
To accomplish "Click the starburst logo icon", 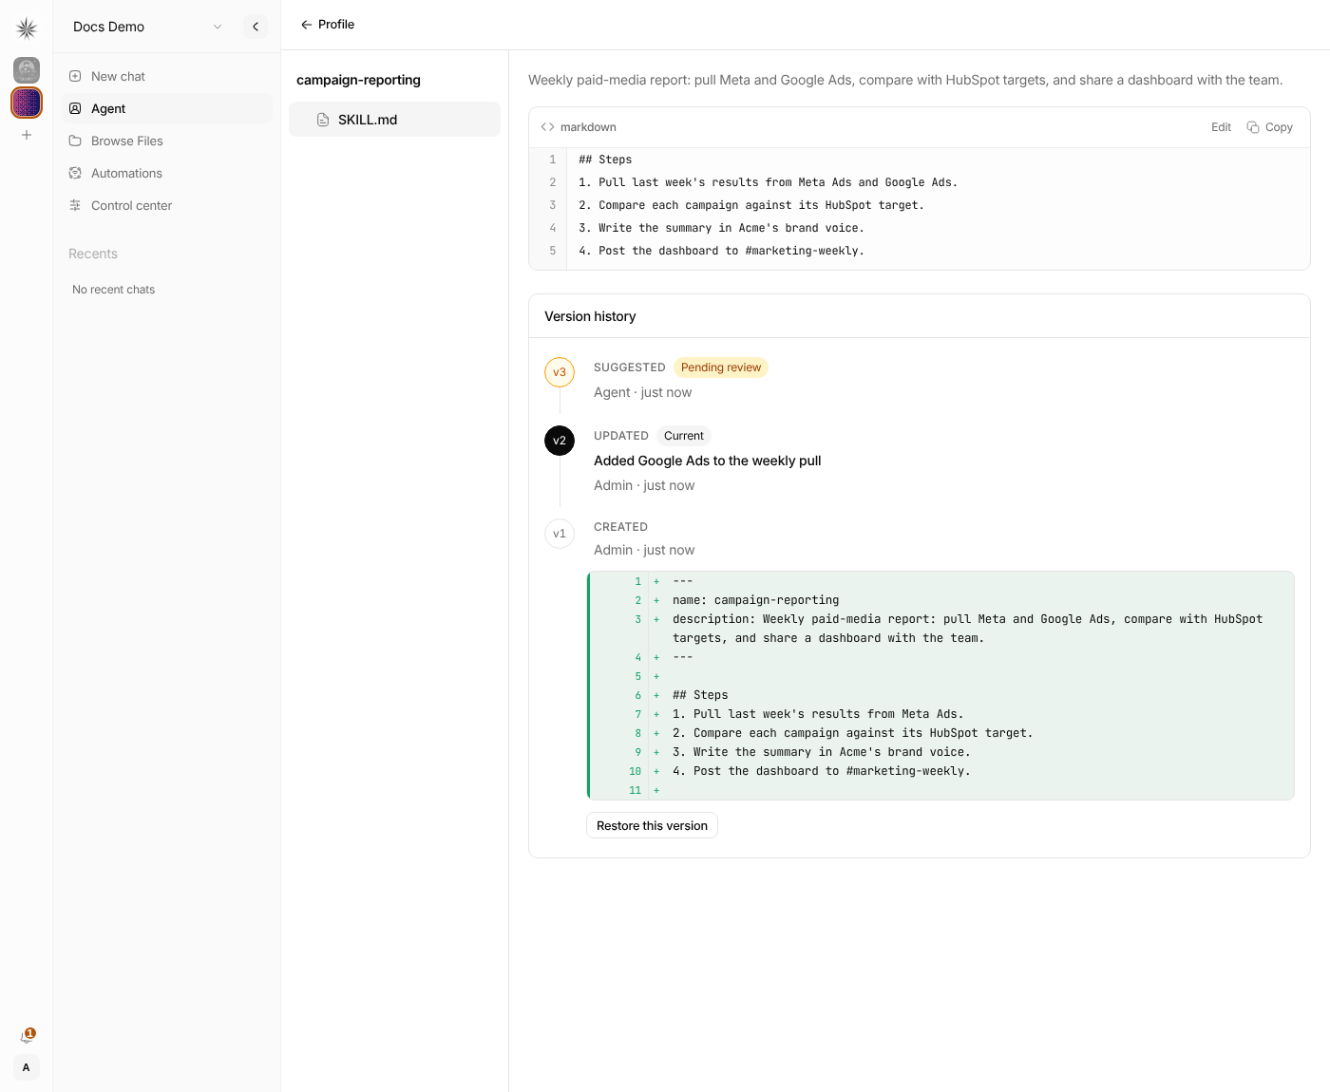I will tap(27, 28).
